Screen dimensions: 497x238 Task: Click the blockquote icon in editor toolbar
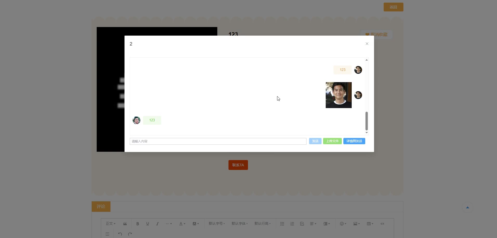click(x=125, y=224)
